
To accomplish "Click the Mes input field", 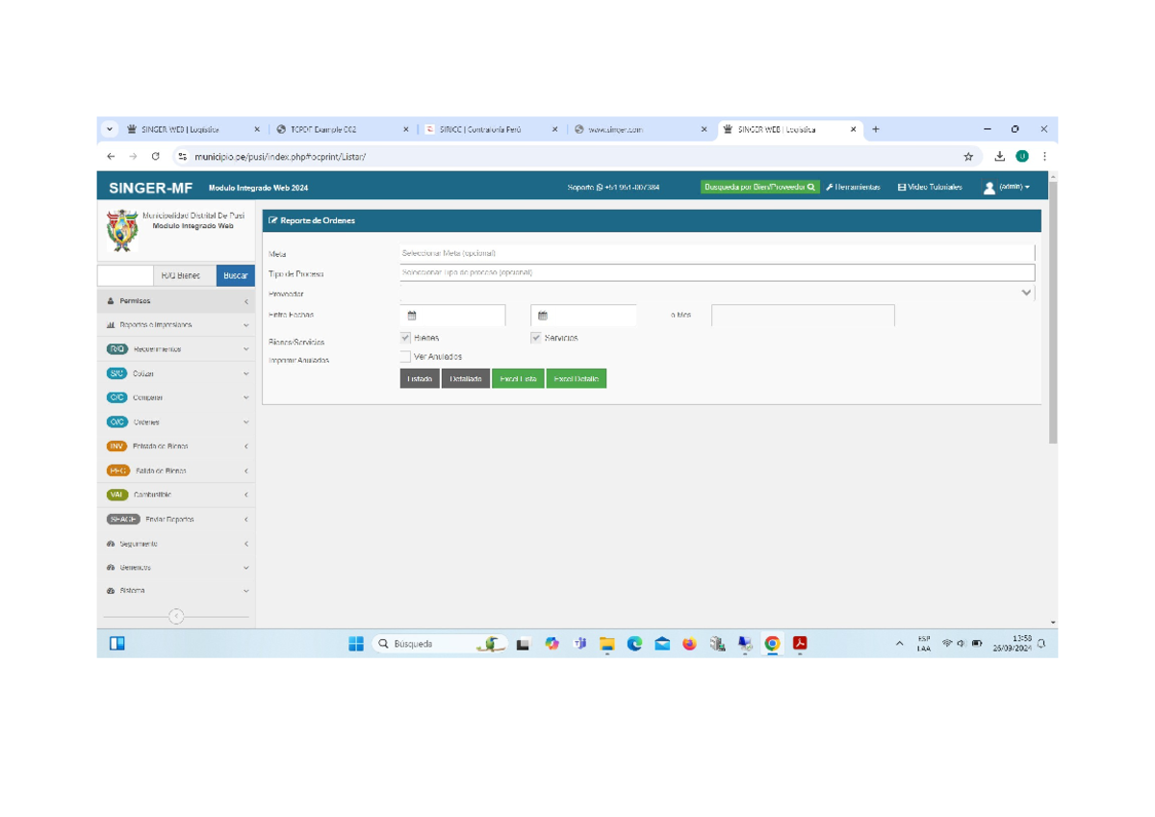I will coord(803,315).
